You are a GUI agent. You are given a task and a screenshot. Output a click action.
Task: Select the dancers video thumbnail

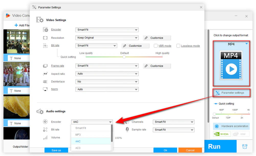click(17, 74)
